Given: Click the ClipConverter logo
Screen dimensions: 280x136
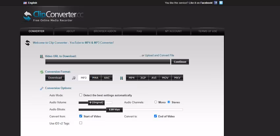Looking at the screenshot, I should point(53,16).
